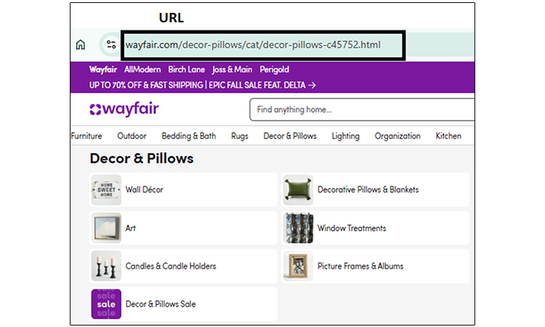
Task: Click the Decor & Pillows page heading
Action: pos(142,158)
